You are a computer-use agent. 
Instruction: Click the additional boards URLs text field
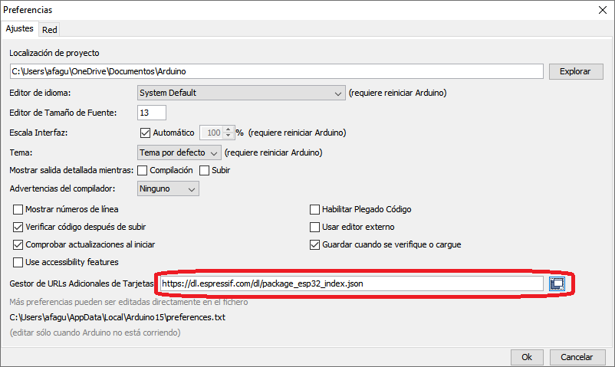(x=351, y=283)
